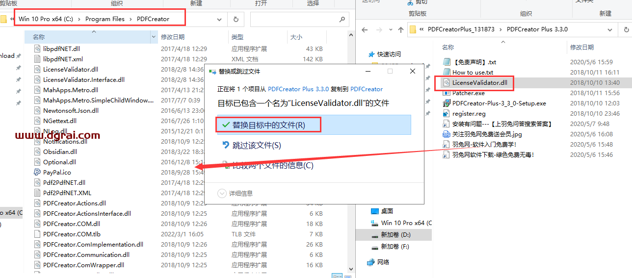
Task: Click the 羽兔网软件下载 shortcut icon
Action: pyautogui.click(x=447, y=154)
